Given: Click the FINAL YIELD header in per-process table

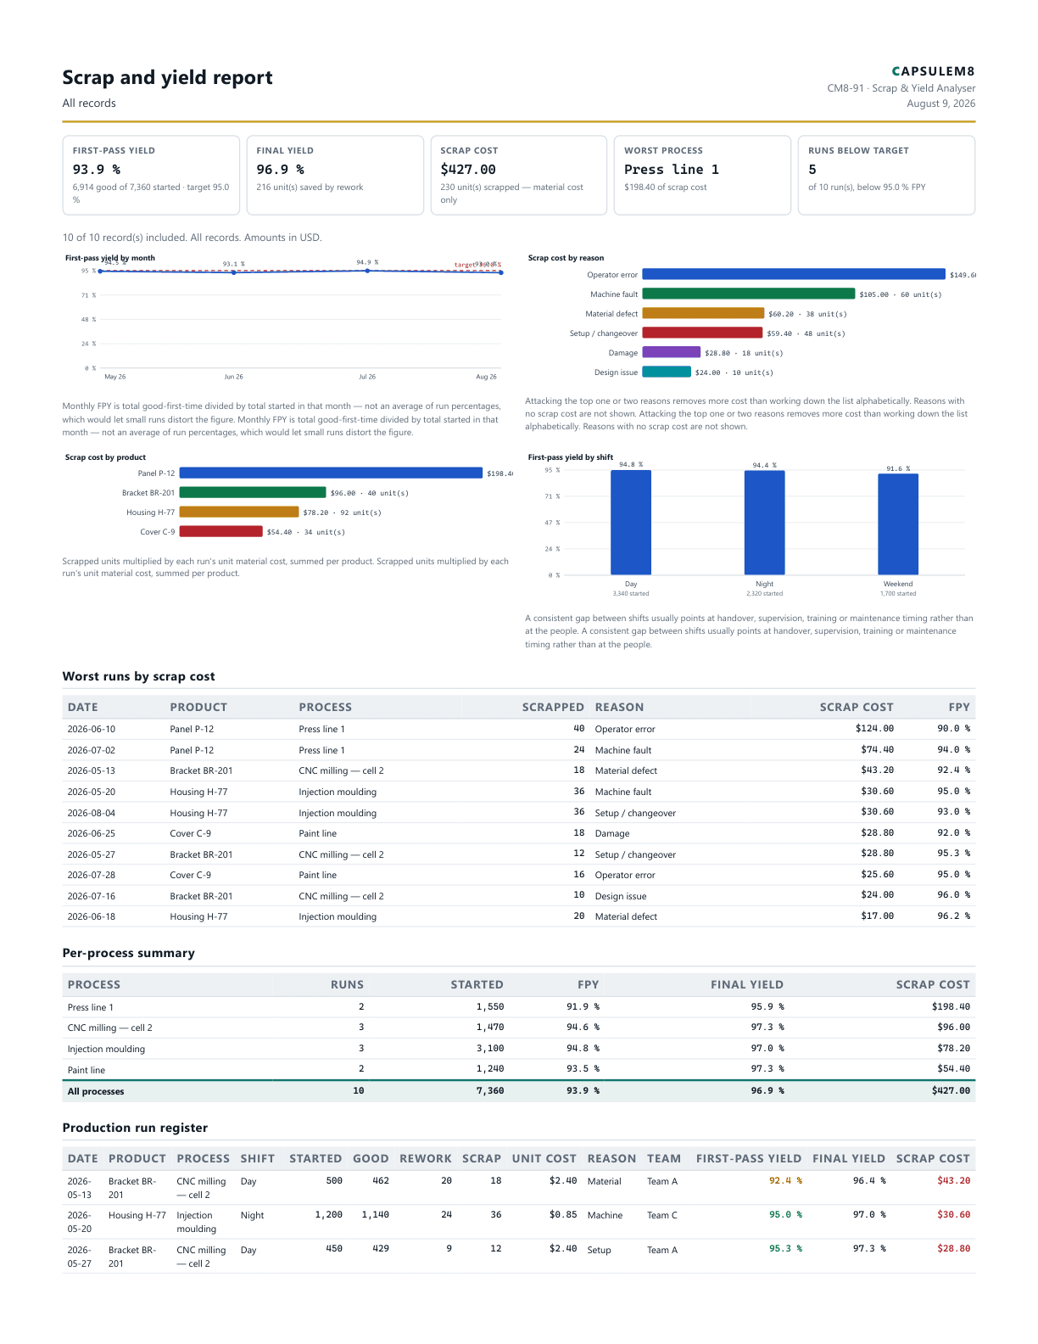Looking at the screenshot, I should (747, 984).
